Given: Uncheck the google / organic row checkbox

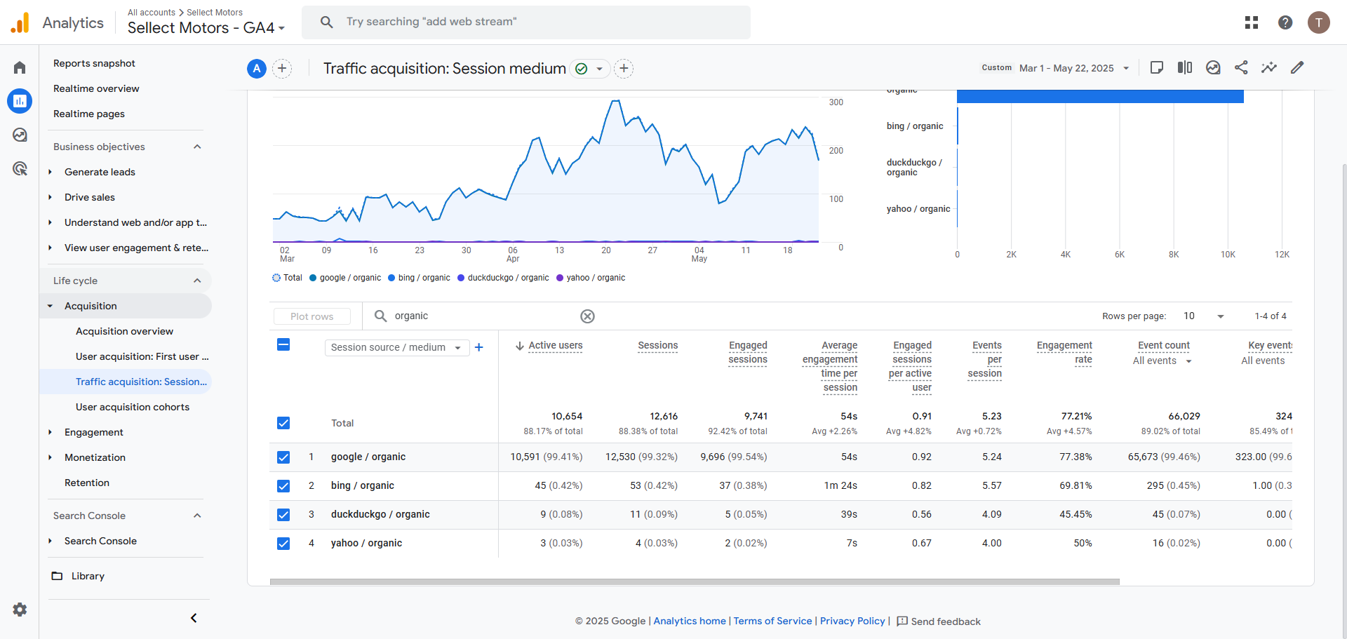Looking at the screenshot, I should [283, 457].
